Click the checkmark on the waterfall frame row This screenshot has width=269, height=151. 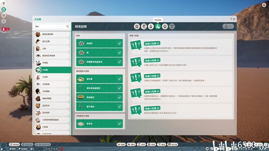(119, 88)
